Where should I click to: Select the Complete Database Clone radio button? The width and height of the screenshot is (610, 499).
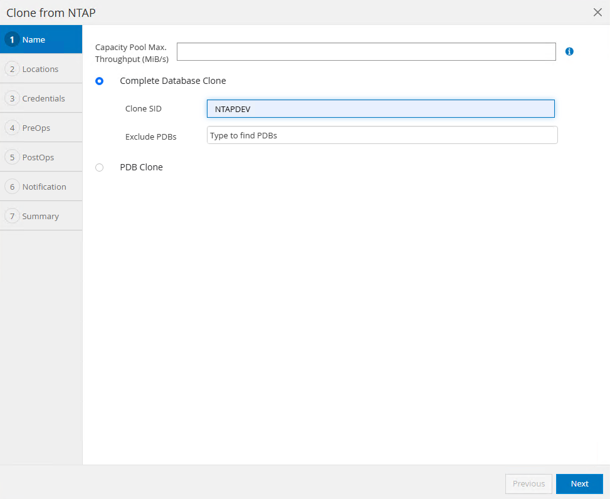point(100,81)
